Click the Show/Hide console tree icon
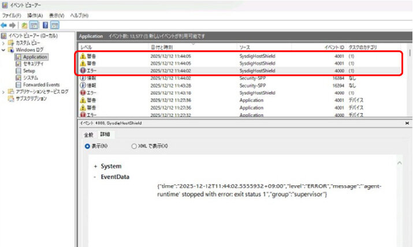 (34, 25)
